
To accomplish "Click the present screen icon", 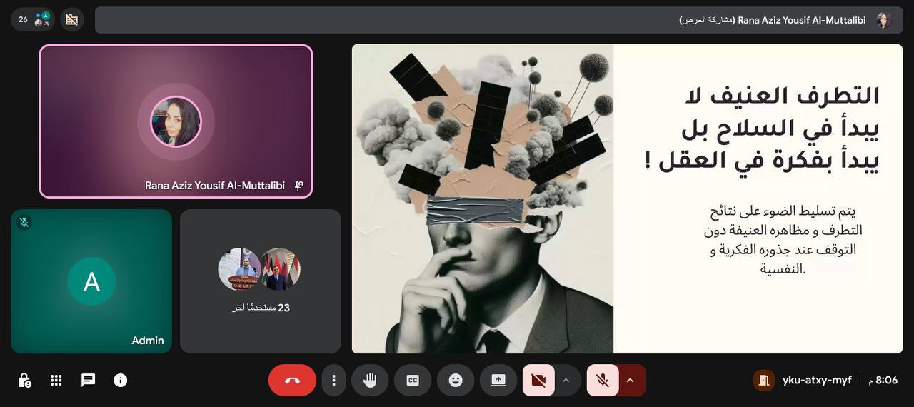I will tap(498, 380).
